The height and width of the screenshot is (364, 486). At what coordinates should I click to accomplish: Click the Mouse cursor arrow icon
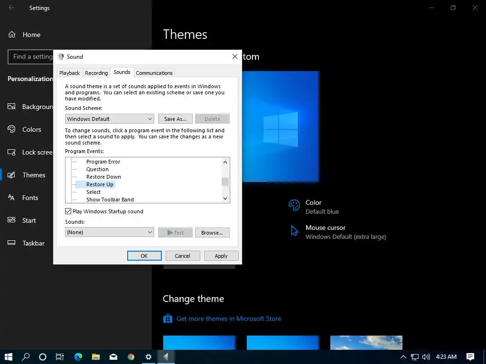point(294,231)
